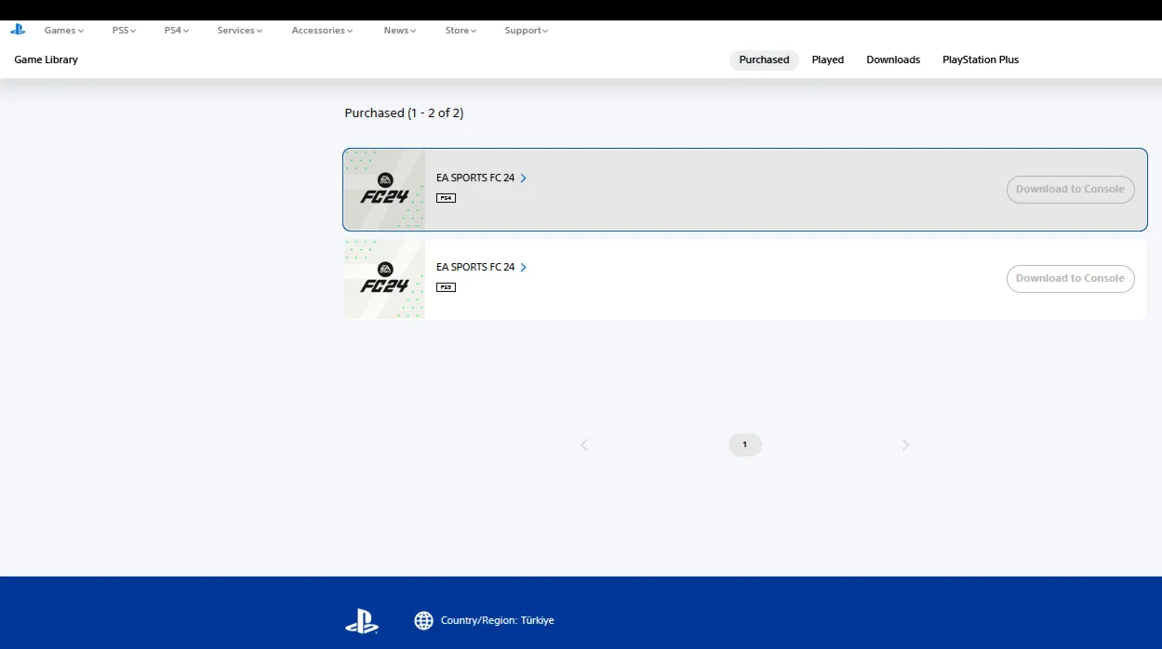
Task: Switch to the Downloads tab
Action: click(893, 60)
